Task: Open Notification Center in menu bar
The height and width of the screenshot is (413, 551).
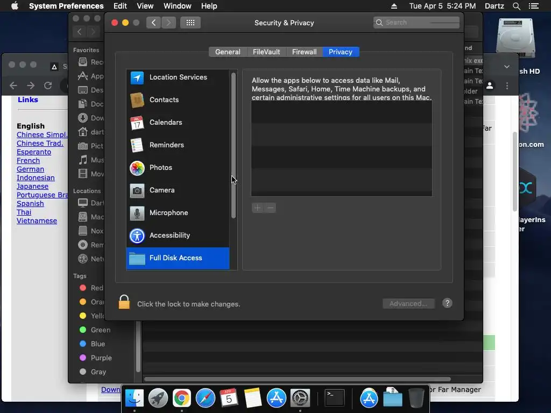Action: (x=533, y=6)
